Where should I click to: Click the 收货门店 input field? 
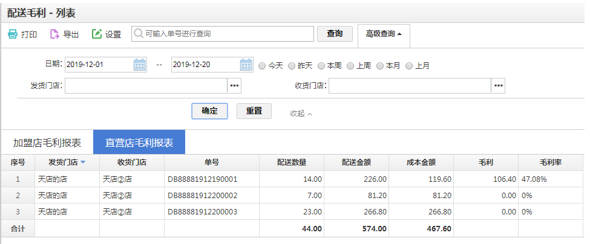tap(410, 86)
